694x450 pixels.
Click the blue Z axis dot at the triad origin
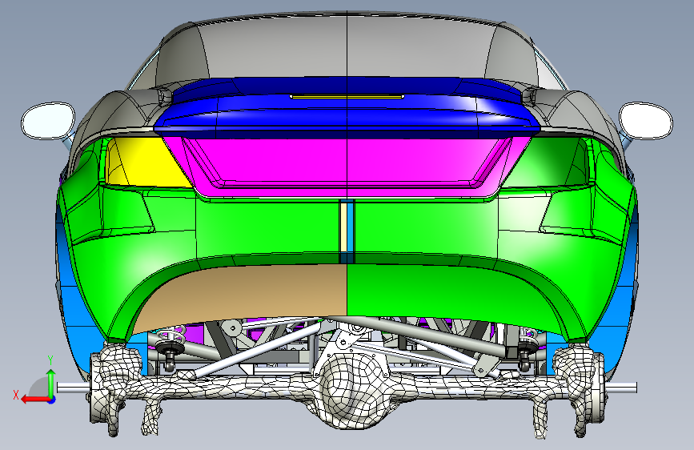52,400
